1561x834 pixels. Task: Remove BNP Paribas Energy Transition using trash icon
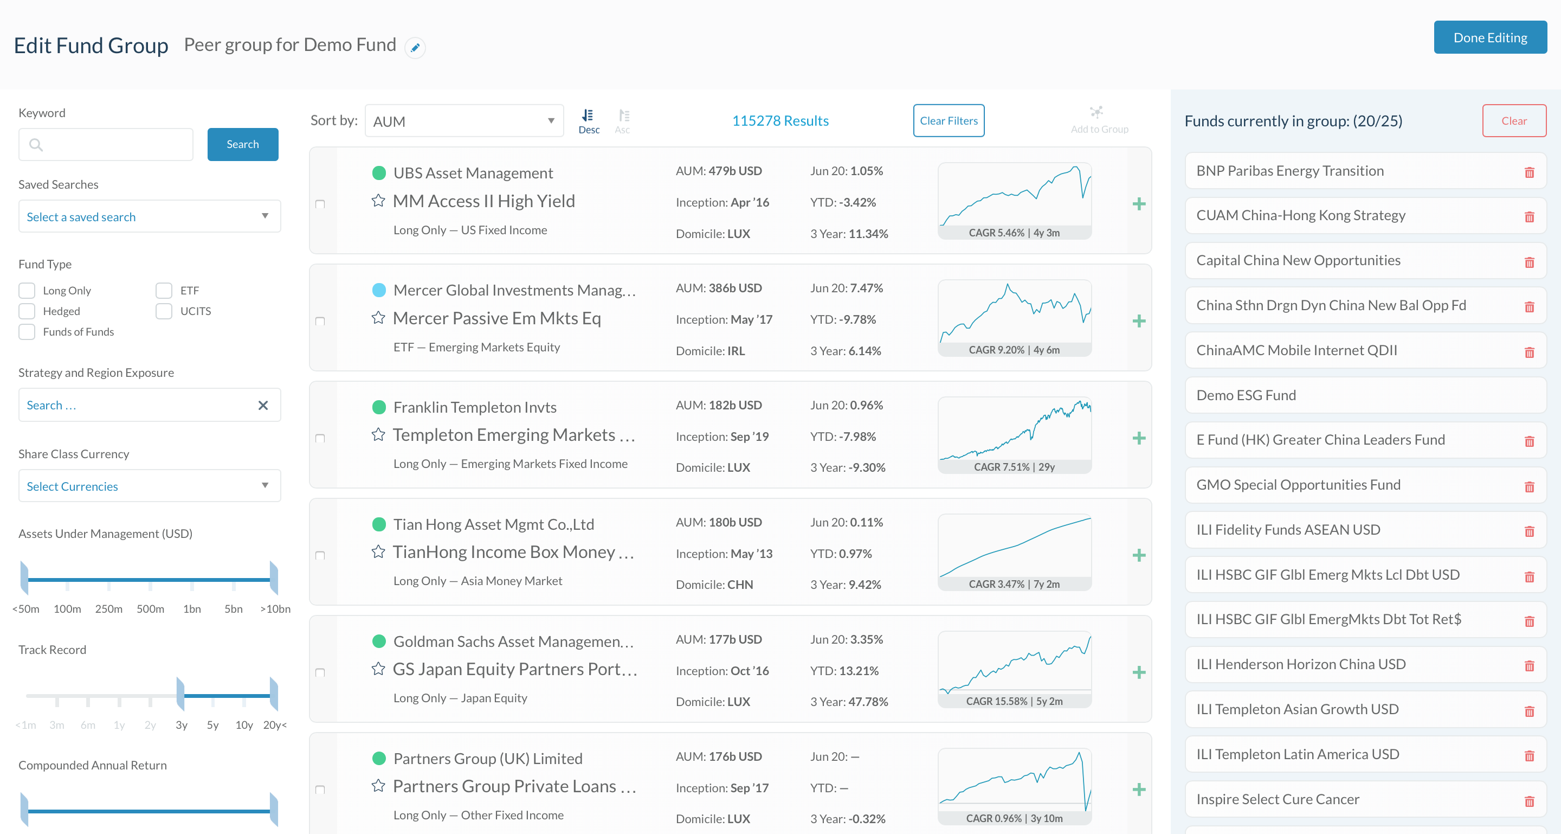(1529, 172)
